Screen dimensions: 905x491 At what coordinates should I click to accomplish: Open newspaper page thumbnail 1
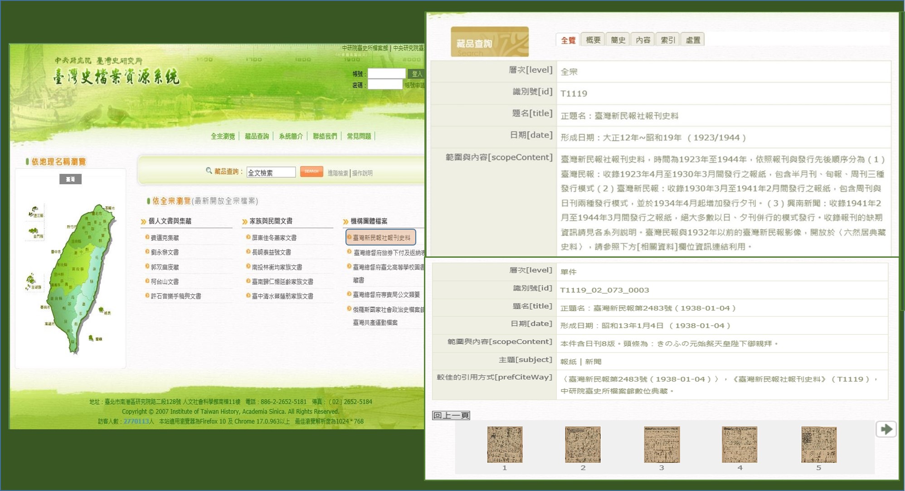505,444
